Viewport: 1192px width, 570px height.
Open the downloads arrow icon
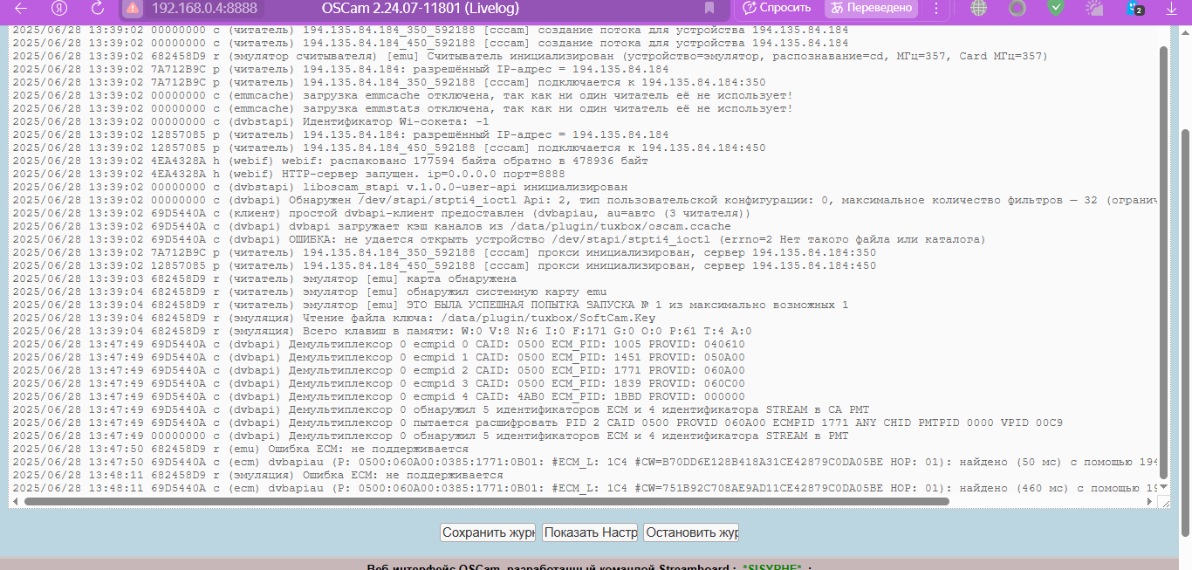click(x=1172, y=9)
